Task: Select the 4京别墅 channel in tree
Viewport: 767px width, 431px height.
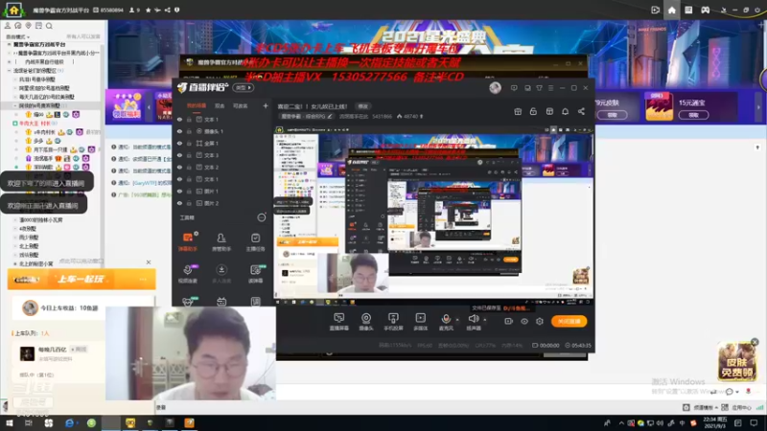Action: point(28,229)
